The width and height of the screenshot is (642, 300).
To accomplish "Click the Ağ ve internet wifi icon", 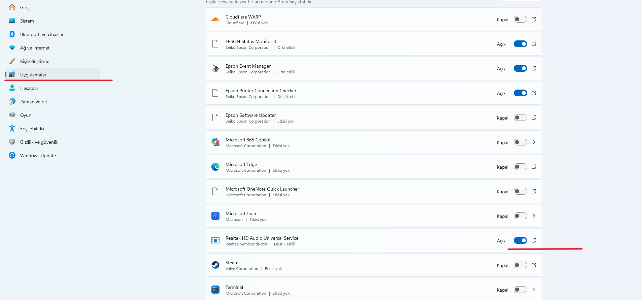I will [12, 48].
